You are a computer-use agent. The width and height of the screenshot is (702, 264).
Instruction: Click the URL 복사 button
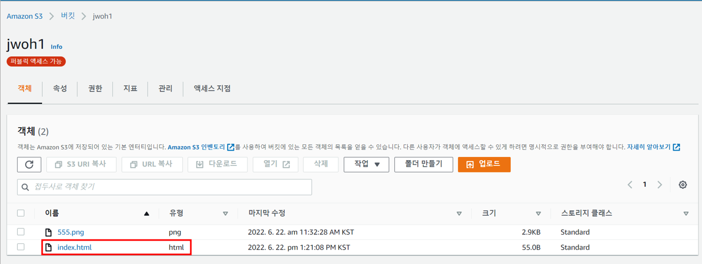152,164
